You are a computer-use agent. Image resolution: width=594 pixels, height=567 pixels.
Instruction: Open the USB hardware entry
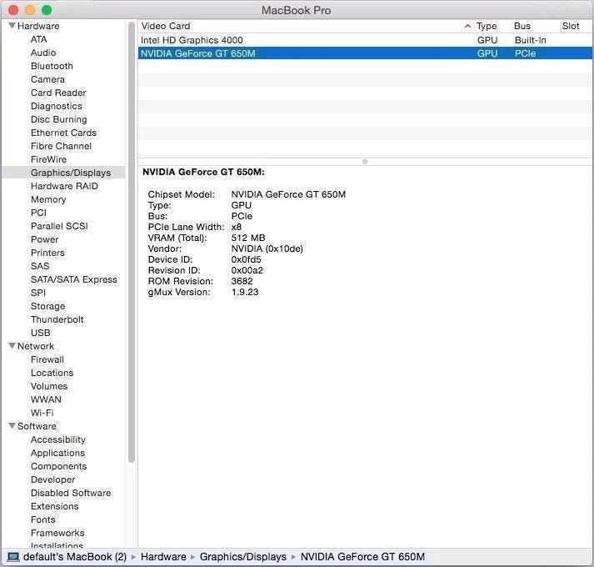tap(40, 333)
